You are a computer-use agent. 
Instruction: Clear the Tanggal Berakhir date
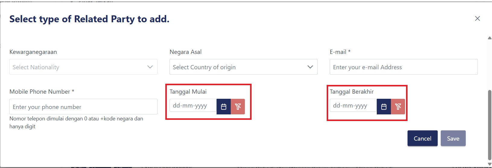coord(398,107)
